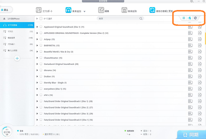Click the Refresh (最新の情報に更新) icon
The height and width of the screenshot is (139, 206).
(x=152, y=10)
